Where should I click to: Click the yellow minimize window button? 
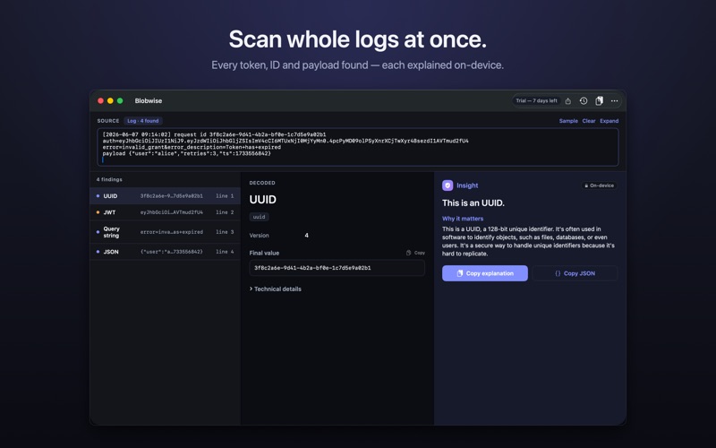(110, 101)
